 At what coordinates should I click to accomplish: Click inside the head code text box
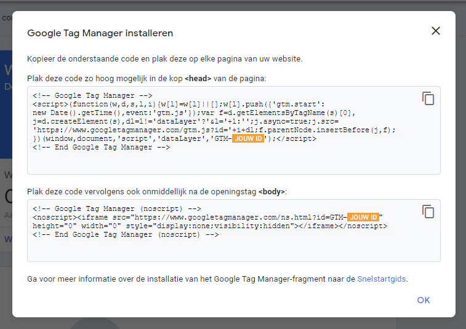click(233, 130)
